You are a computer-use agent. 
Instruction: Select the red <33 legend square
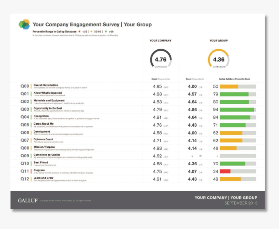tap(79, 32)
